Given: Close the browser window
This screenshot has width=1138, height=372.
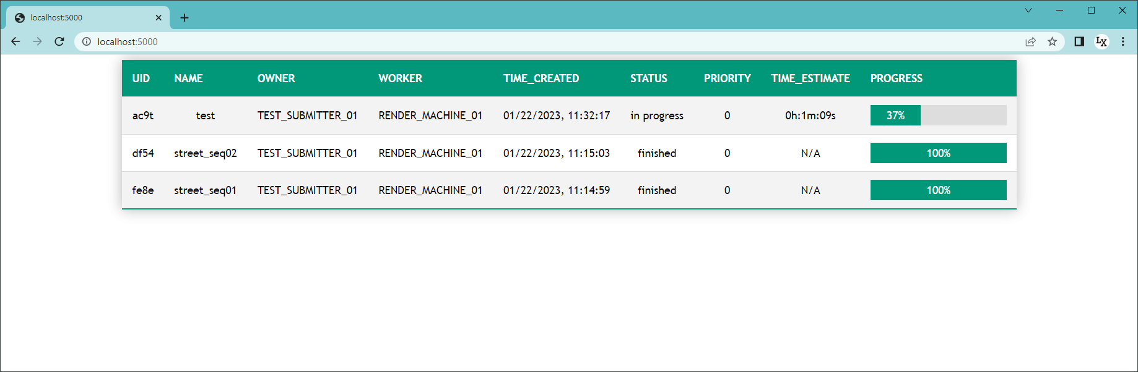Looking at the screenshot, I should 1122,10.
